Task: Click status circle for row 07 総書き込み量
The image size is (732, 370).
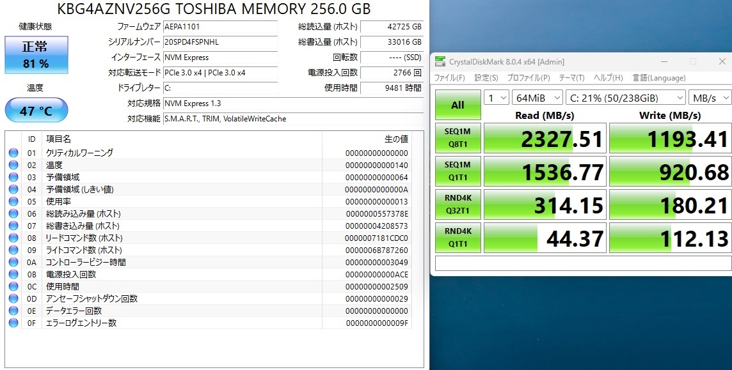Action: coord(13,225)
